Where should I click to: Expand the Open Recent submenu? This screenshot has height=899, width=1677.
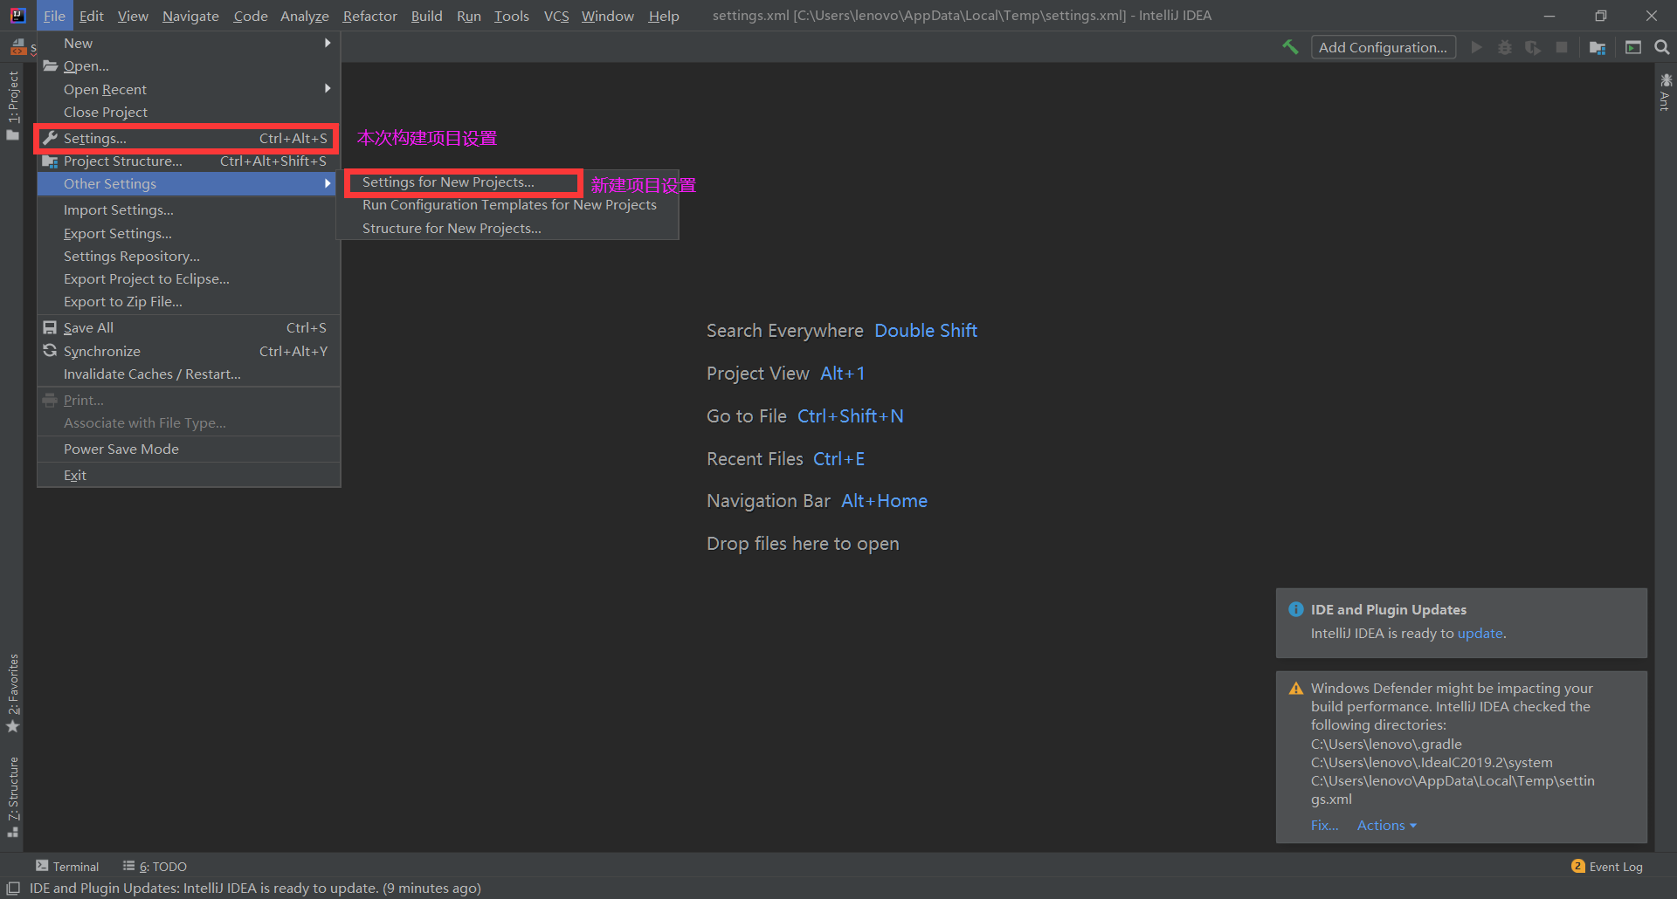click(189, 89)
